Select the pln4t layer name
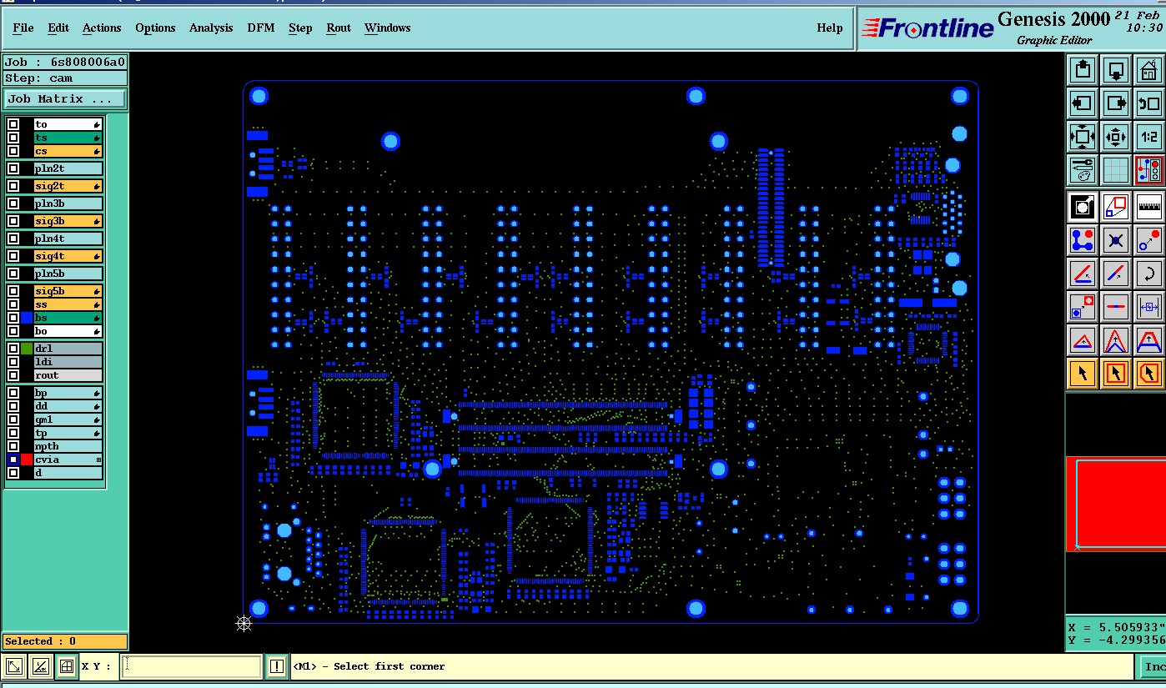 pos(68,239)
